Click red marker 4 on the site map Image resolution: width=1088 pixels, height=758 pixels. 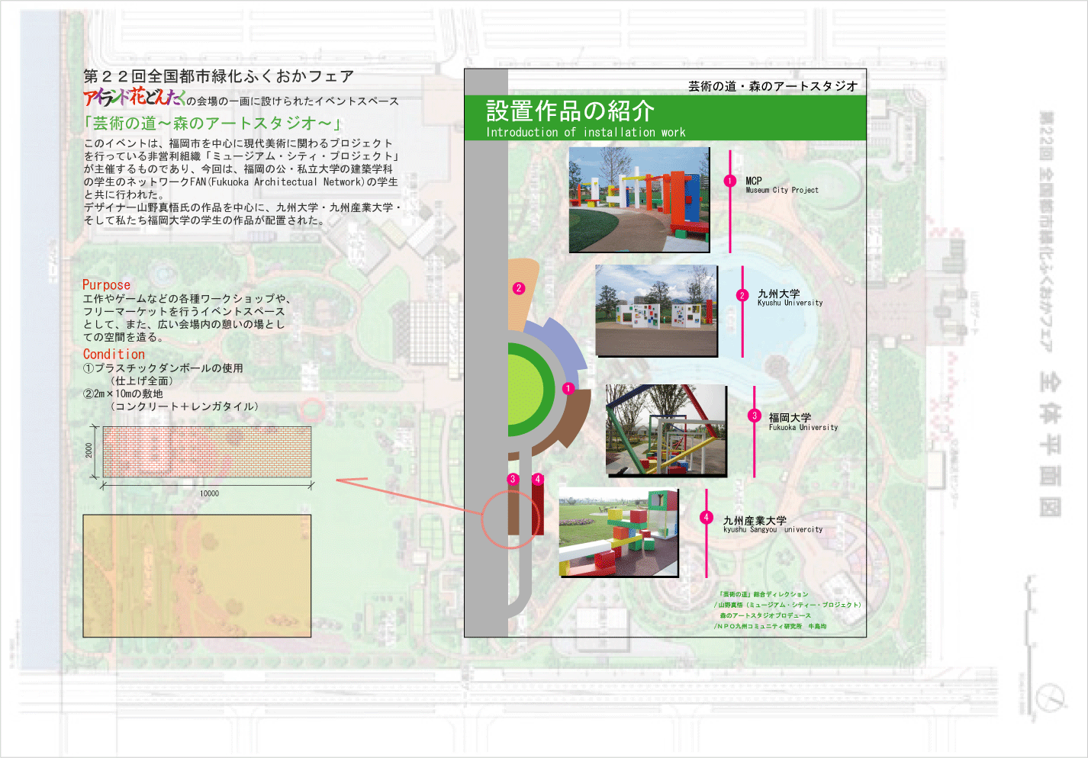[x=538, y=479]
